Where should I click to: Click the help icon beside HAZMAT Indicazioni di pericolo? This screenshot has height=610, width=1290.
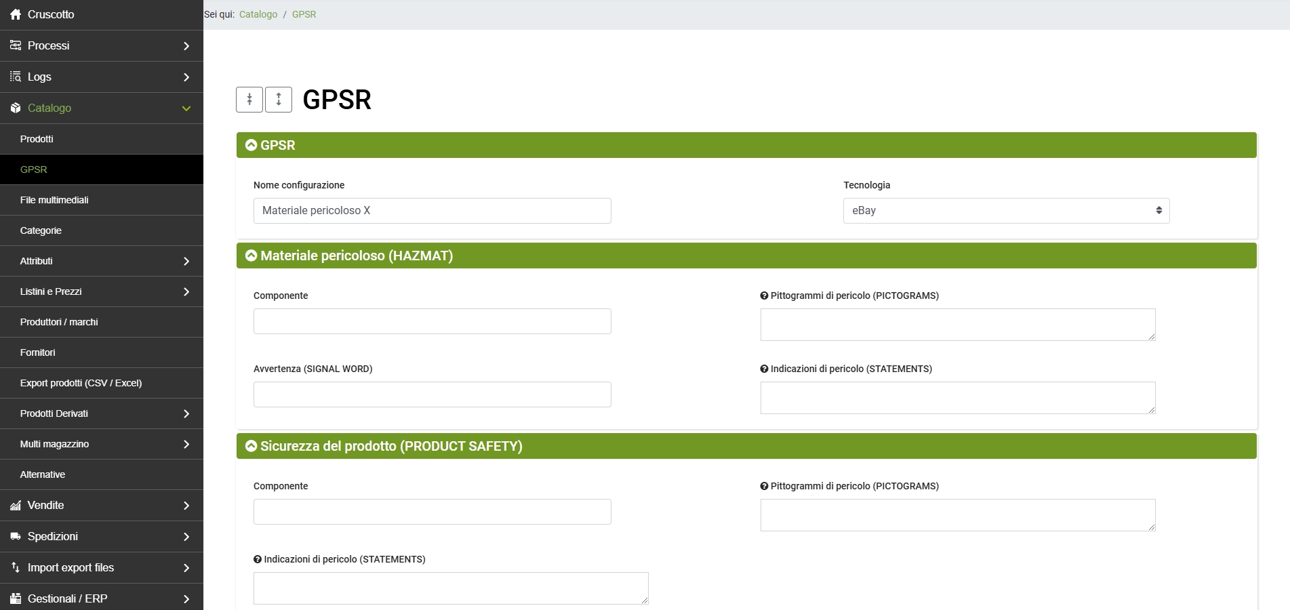tap(764, 369)
